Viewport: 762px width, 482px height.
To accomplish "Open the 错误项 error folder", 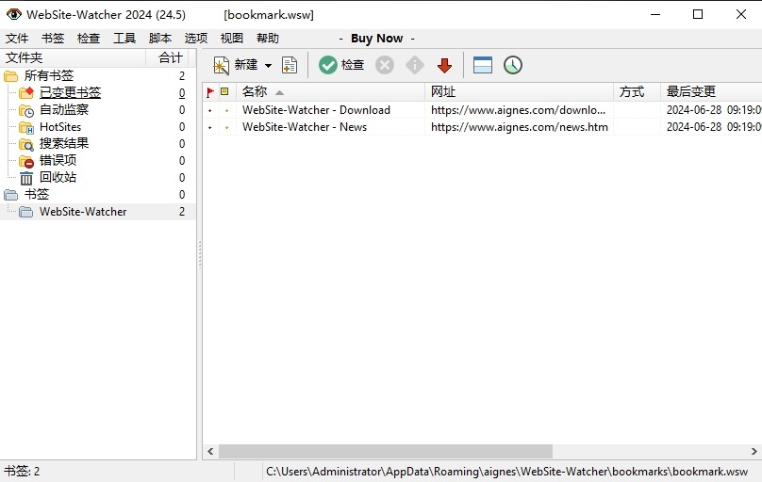I will (x=58, y=161).
